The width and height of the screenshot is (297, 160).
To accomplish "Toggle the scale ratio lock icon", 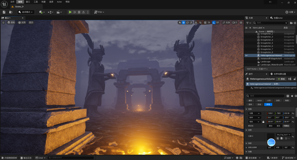I will [263, 122].
